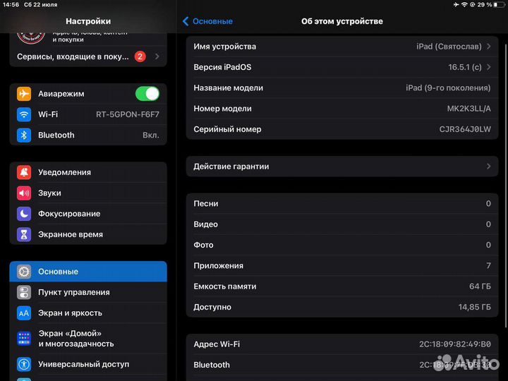Select Основные in the settings sidebar
Screen dimensions: 508x381
coord(88,272)
